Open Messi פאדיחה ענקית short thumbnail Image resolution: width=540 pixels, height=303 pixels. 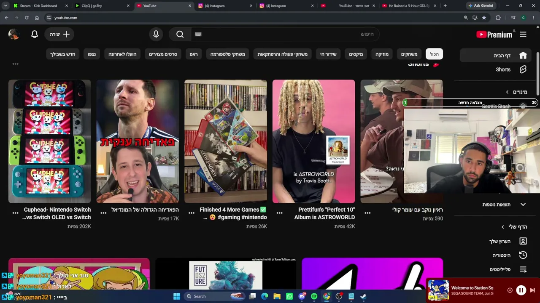click(138, 141)
